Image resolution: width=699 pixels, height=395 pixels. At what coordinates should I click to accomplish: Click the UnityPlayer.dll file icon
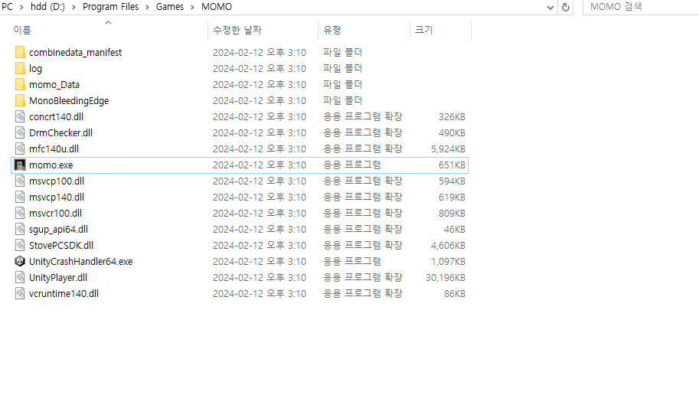[20, 277]
